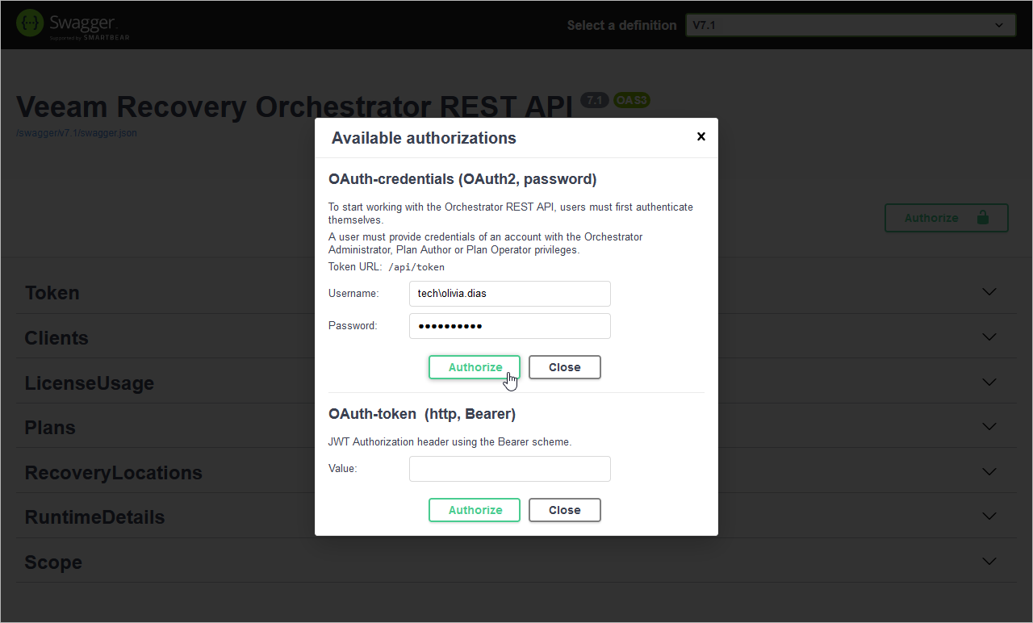
Task: Click the OAuth-credentials (OAuth2, password) heading
Action: (x=462, y=179)
